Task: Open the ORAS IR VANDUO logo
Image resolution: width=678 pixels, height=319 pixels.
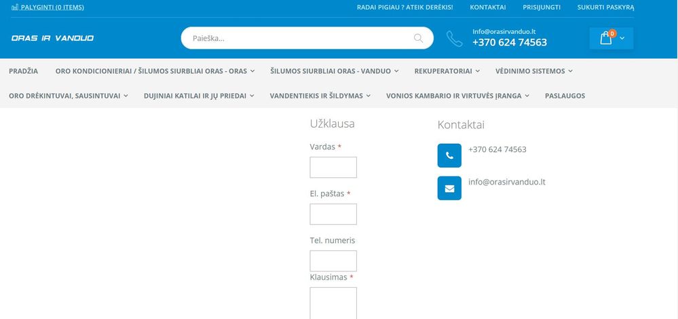Action: pos(52,38)
